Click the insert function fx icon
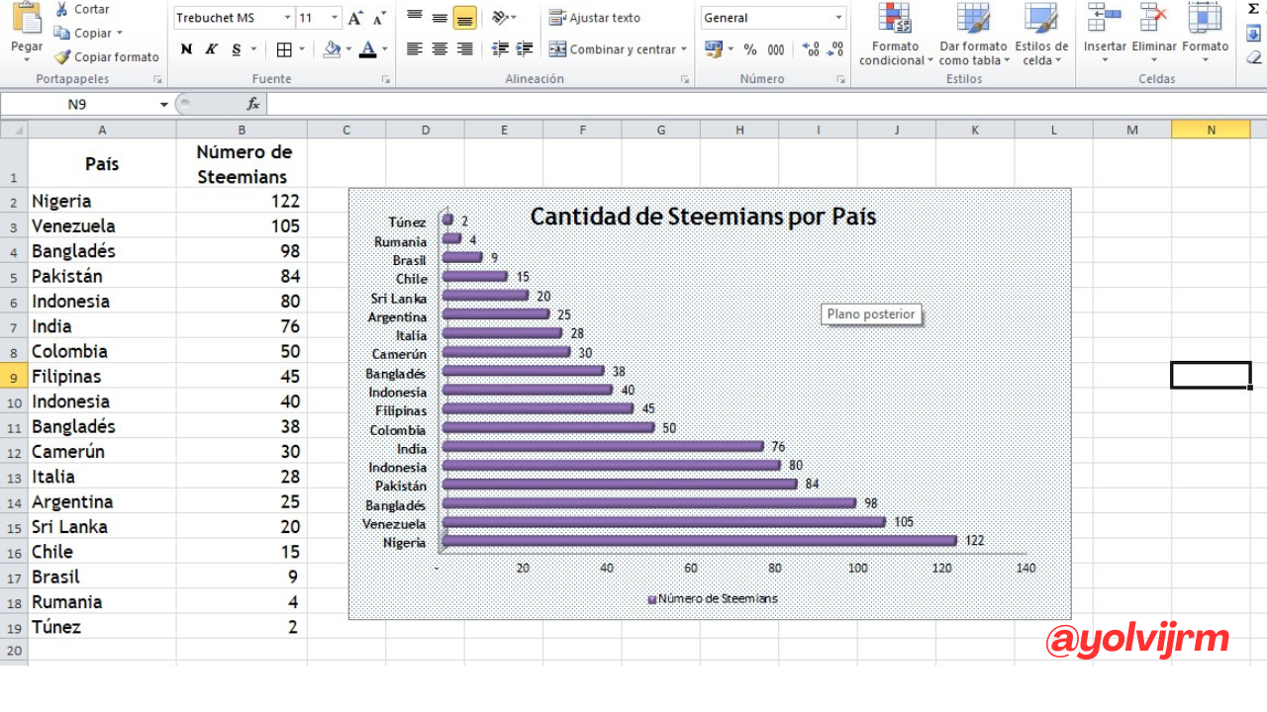This screenshot has width=1267, height=712. 253,103
